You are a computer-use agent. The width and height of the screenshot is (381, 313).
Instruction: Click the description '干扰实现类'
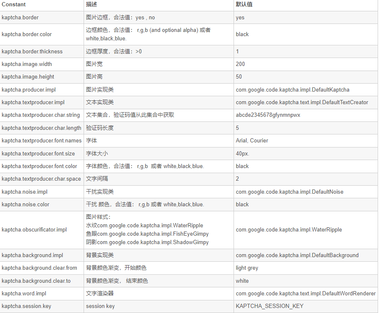[100, 192]
